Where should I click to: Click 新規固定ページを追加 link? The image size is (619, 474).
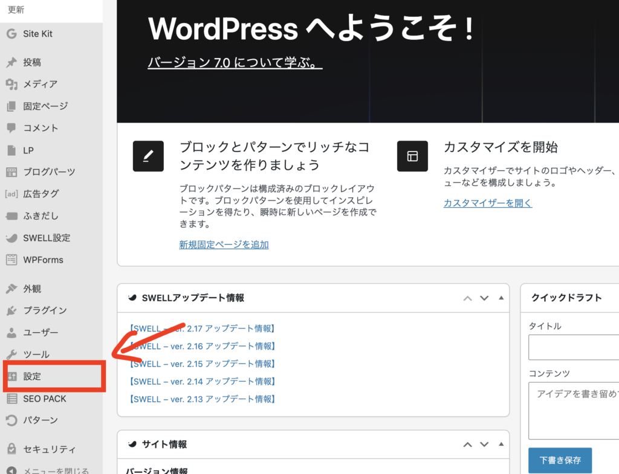(x=224, y=245)
